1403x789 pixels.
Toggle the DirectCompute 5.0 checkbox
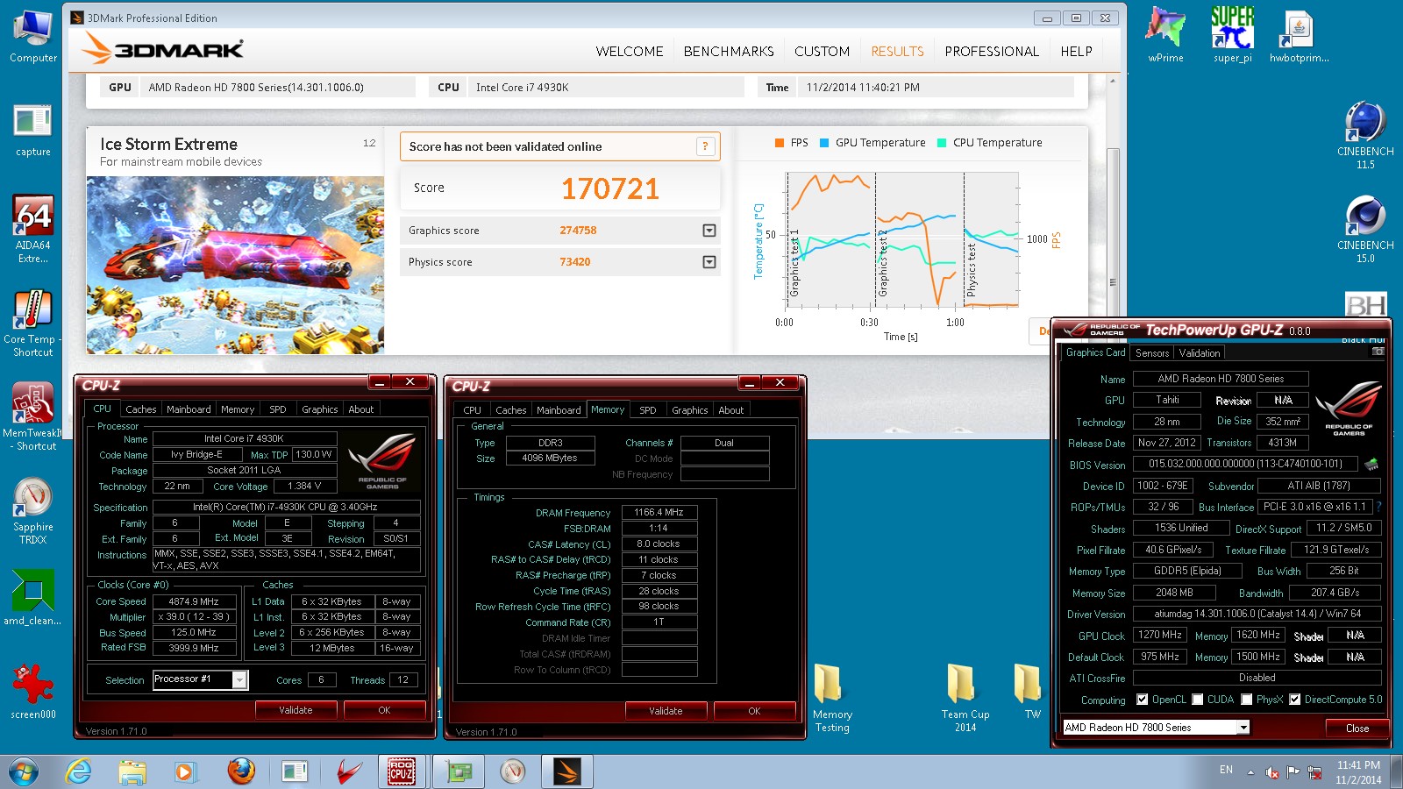[x=1294, y=700]
